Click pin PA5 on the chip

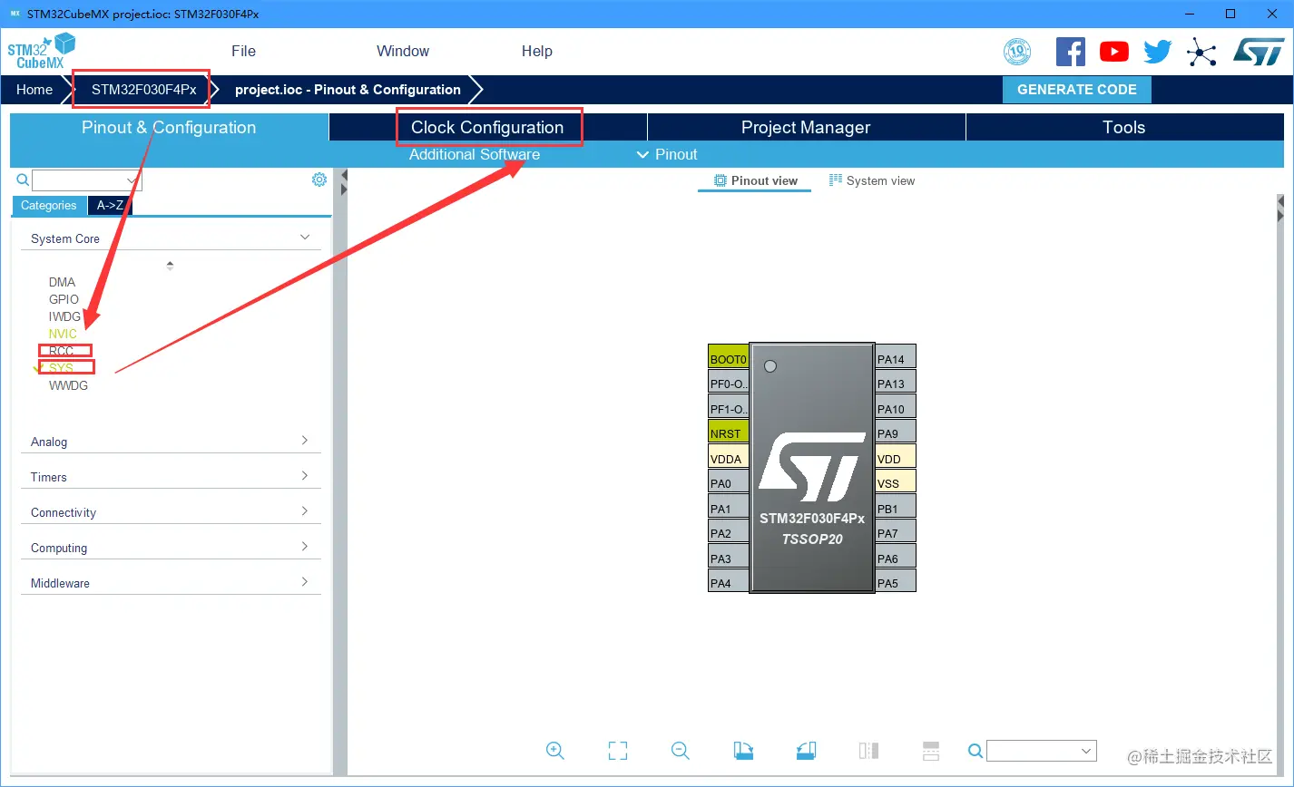pyautogui.click(x=896, y=580)
